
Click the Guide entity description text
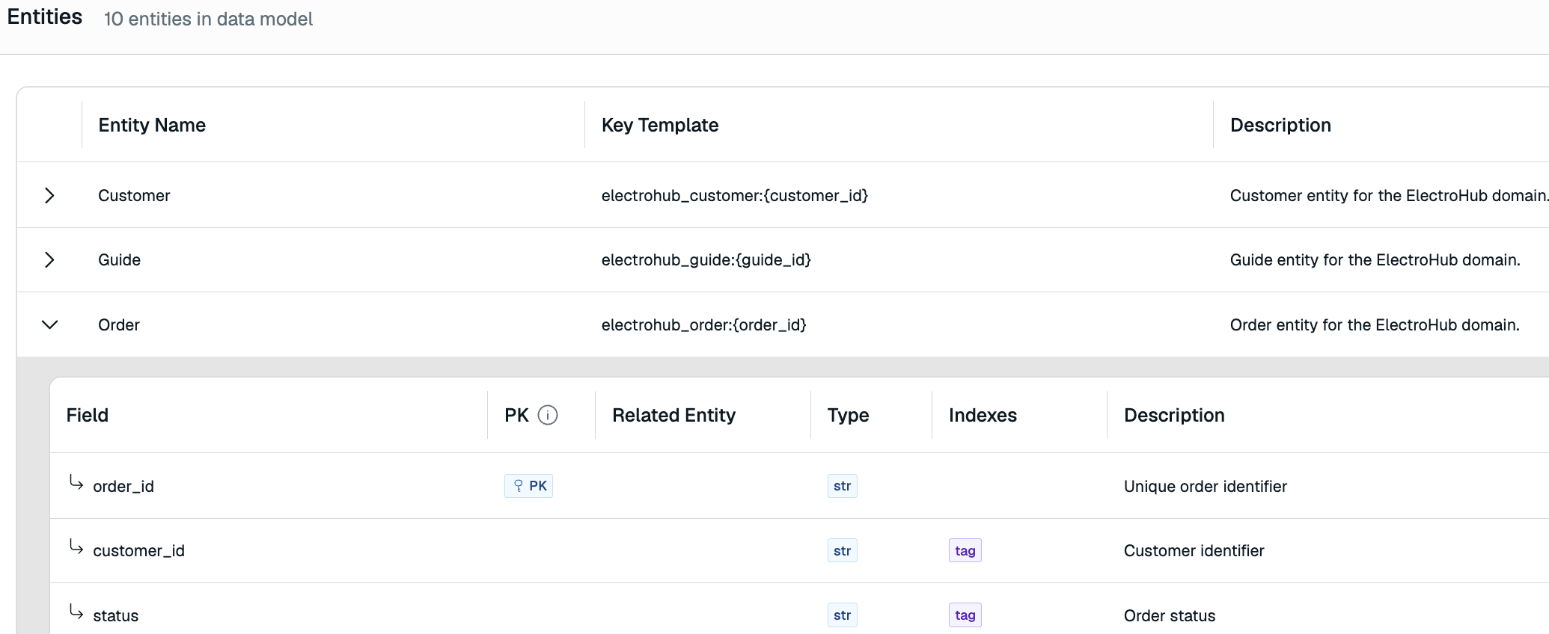pos(1375,259)
